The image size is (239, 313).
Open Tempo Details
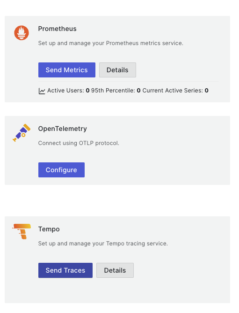tap(115, 270)
